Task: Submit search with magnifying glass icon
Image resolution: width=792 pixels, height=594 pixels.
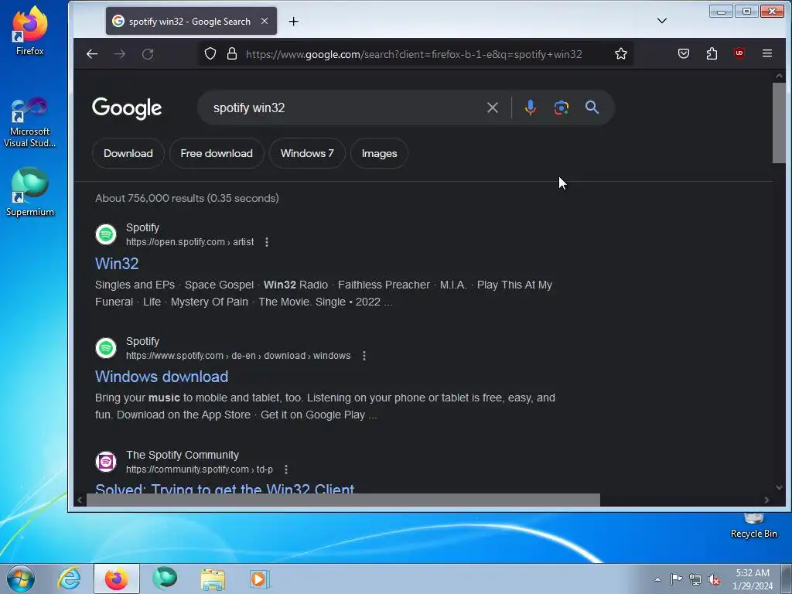Action: (592, 107)
